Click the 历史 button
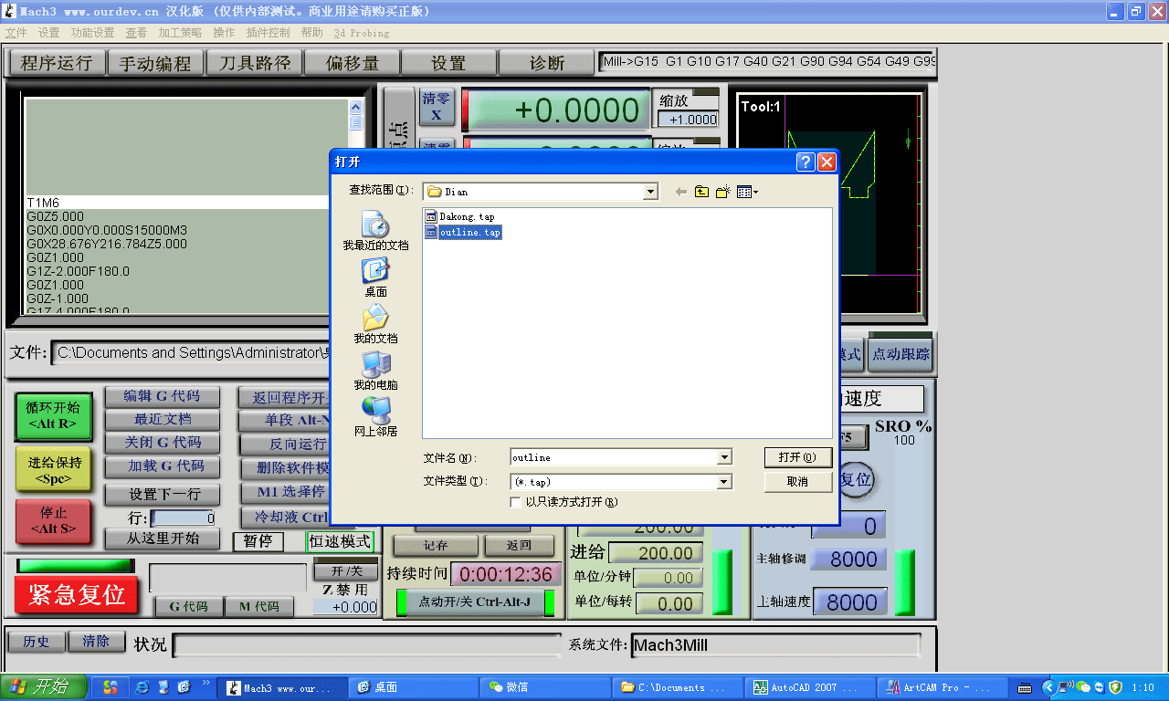Screen dimensions: 1169x701 click(x=37, y=642)
